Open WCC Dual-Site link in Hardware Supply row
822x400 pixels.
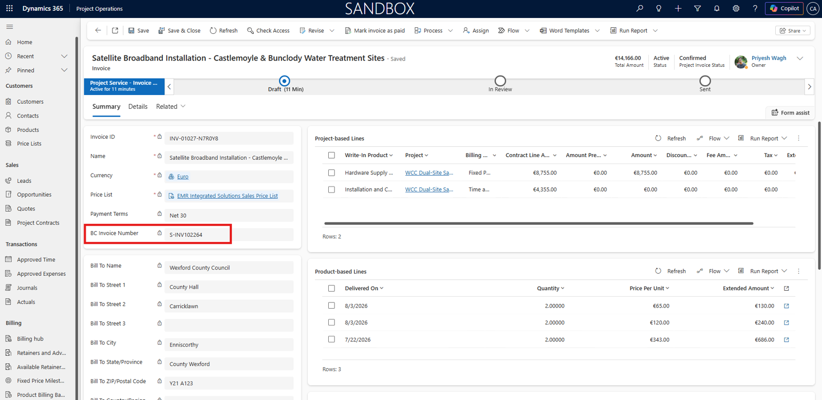[x=429, y=173]
